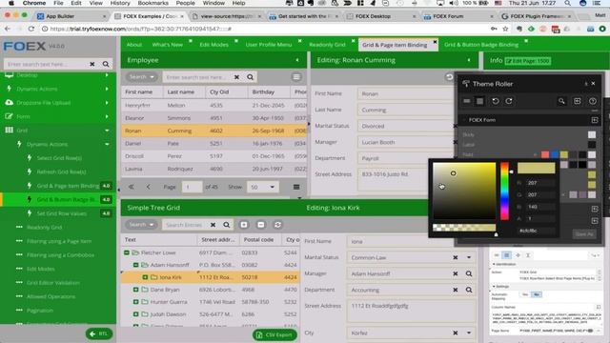Click the CSV Export button
610x343 pixels.
274,334
